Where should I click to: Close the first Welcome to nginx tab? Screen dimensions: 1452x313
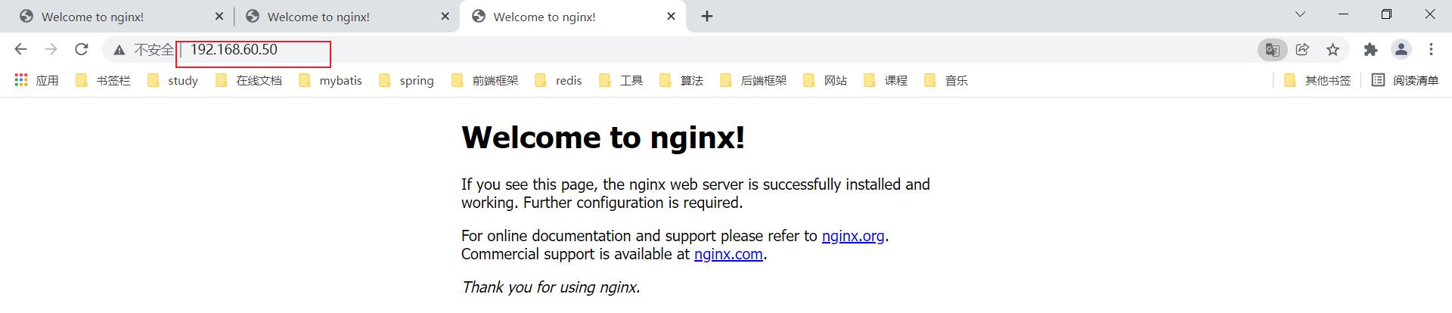(219, 16)
